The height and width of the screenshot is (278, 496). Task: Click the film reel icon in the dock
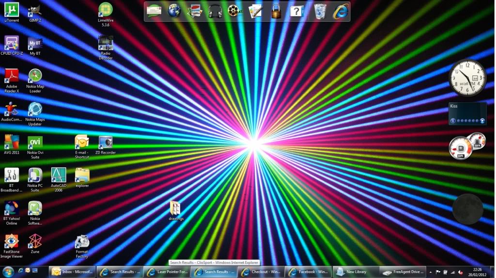pyautogui.click(x=234, y=11)
